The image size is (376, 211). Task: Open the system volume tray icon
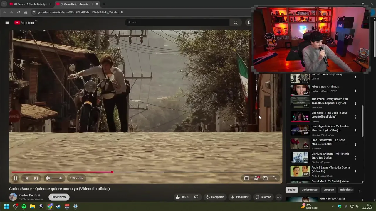pyautogui.click(x=357, y=206)
